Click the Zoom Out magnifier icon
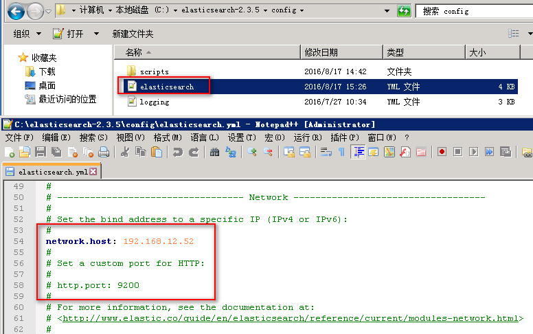This screenshot has width=533, height=334. 268,152
